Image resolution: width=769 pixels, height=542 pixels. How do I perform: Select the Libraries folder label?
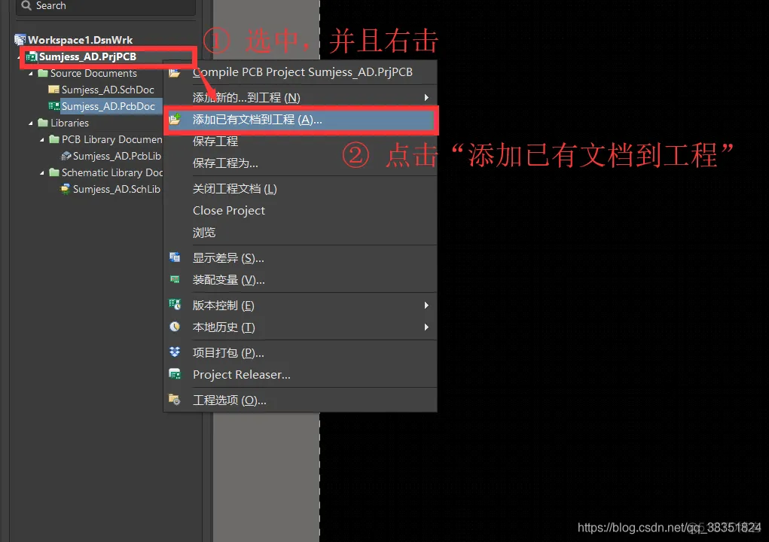pyautogui.click(x=69, y=123)
